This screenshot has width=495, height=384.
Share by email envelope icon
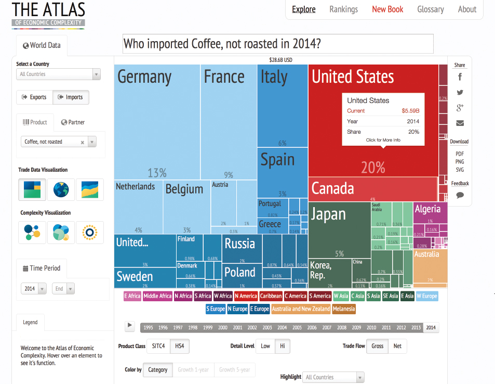(460, 123)
